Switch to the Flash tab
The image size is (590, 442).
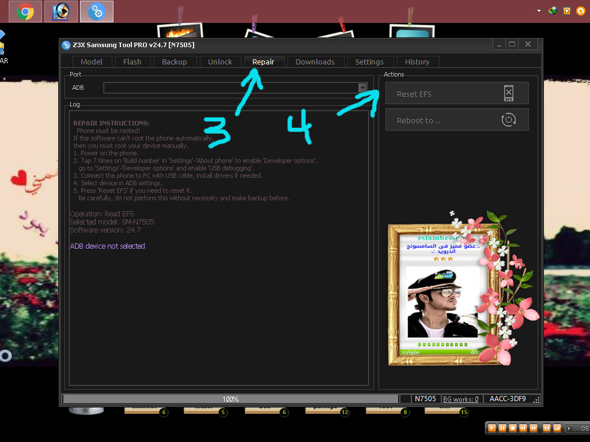133,62
